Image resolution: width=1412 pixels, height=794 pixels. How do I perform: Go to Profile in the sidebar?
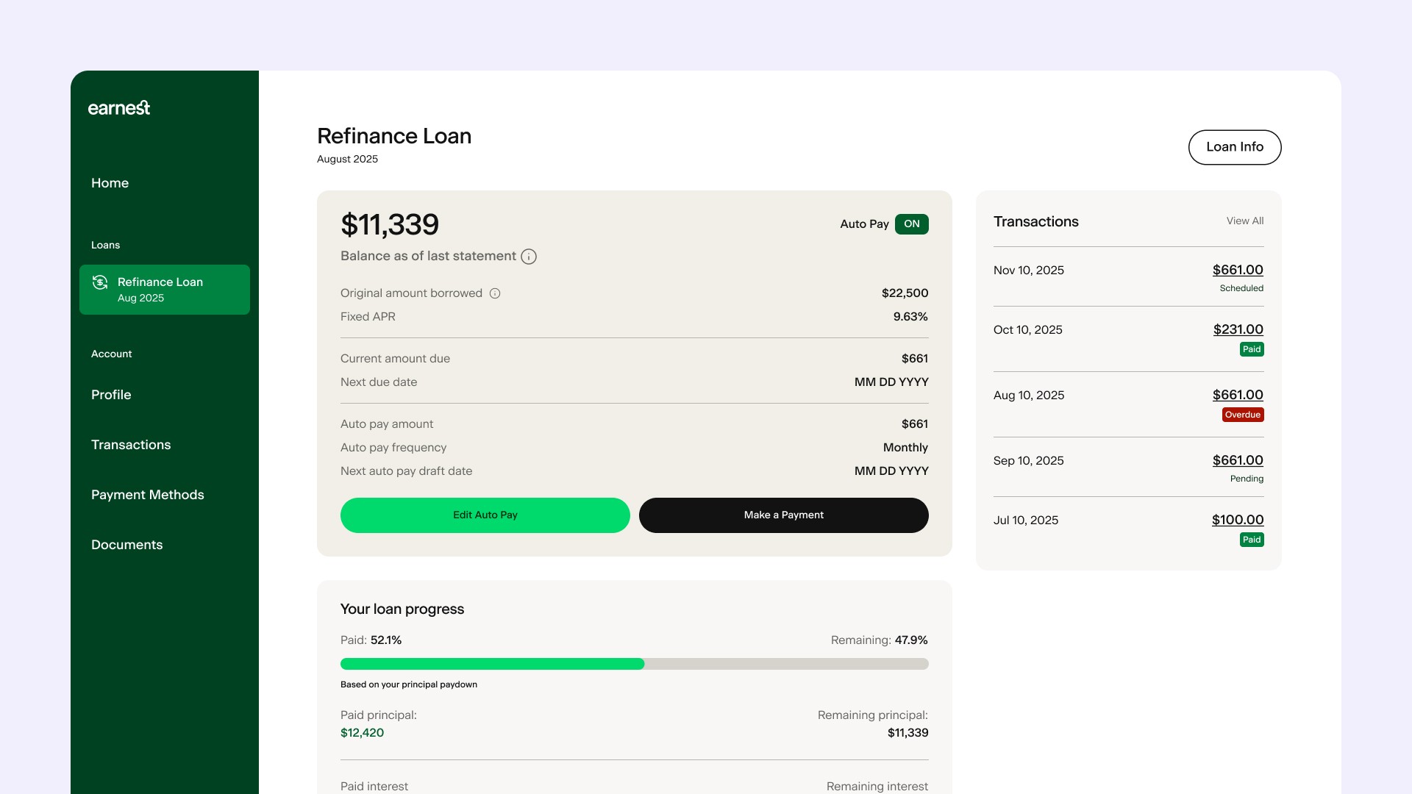pos(111,395)
